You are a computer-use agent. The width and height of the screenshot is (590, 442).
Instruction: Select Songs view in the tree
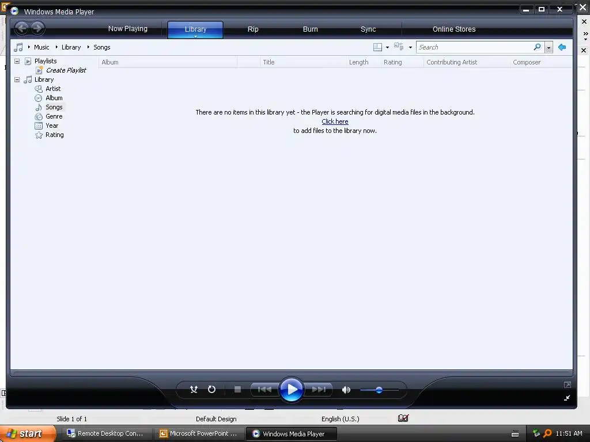click(x=54, y=107)
